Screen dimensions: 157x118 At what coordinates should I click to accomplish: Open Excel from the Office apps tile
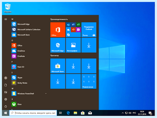coord(78,25)
